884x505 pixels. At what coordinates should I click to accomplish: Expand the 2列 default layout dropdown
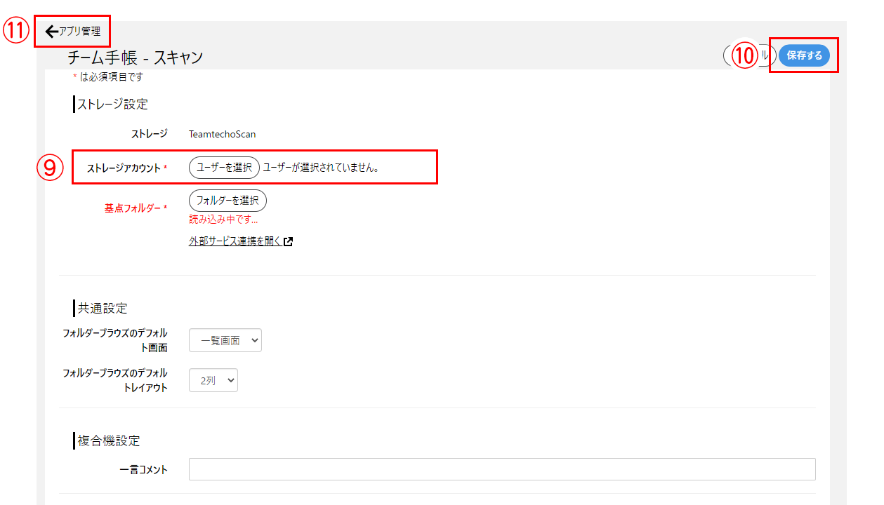pos(213,380)
